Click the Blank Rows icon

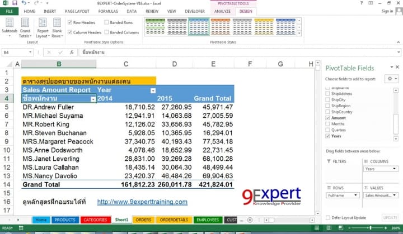[57, 27]
